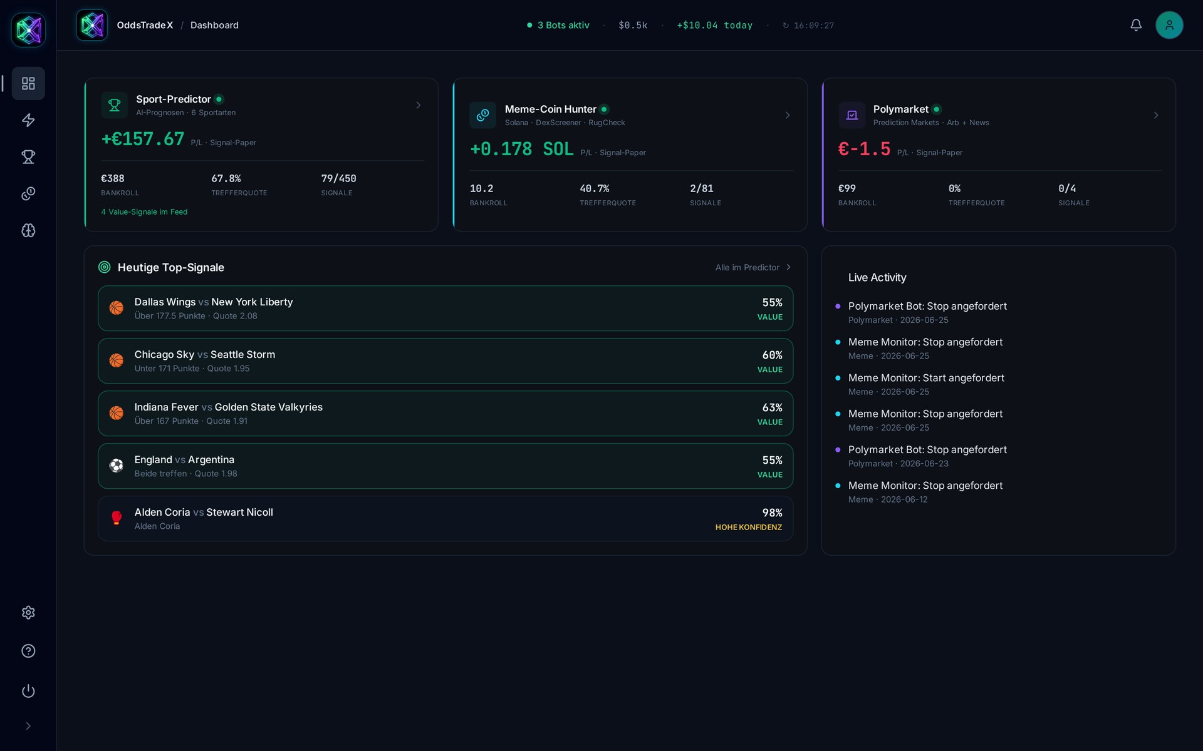Open Indiana Fever vs Golden State Valkyries signal
Image resolution: width=1203 pixels, height=751 pixels.
pyautogui.click(x=445, y=414)
